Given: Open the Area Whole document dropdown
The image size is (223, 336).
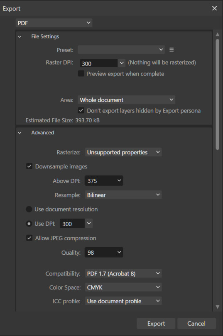Looking at the screenshot, I should coord(126,100).
